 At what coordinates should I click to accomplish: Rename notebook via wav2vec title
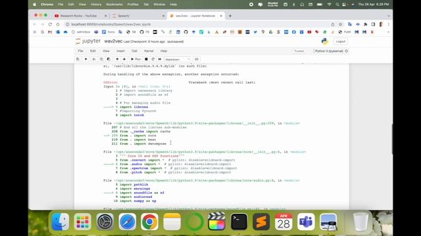[x=113, y=41]
